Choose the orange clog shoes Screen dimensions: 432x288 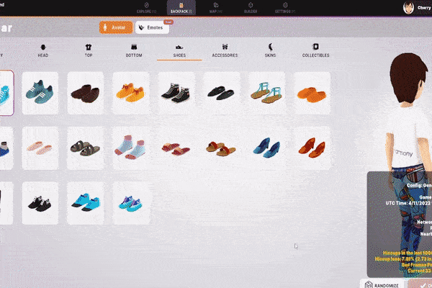pyautogui.click(x=312, y=93)
